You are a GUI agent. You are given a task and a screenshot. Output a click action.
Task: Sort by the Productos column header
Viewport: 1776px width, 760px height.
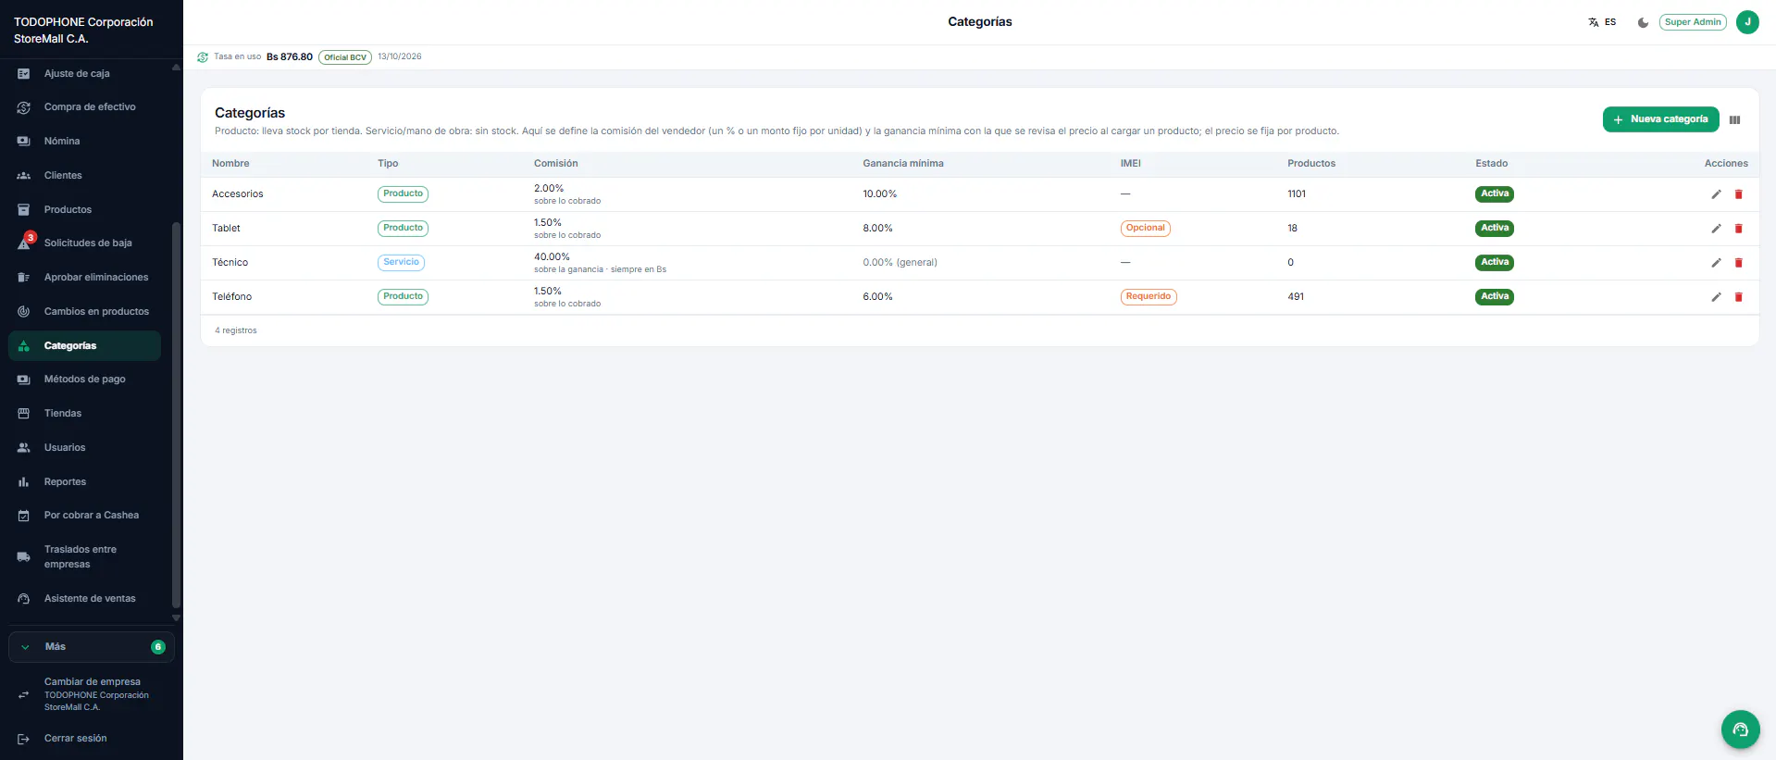coord(1311,164)
